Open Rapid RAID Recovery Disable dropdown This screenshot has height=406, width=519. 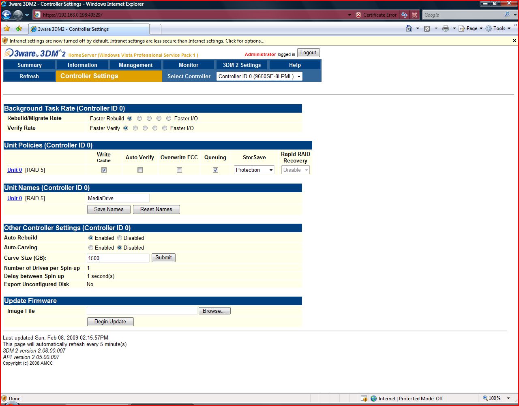click(x=296, y=170)
